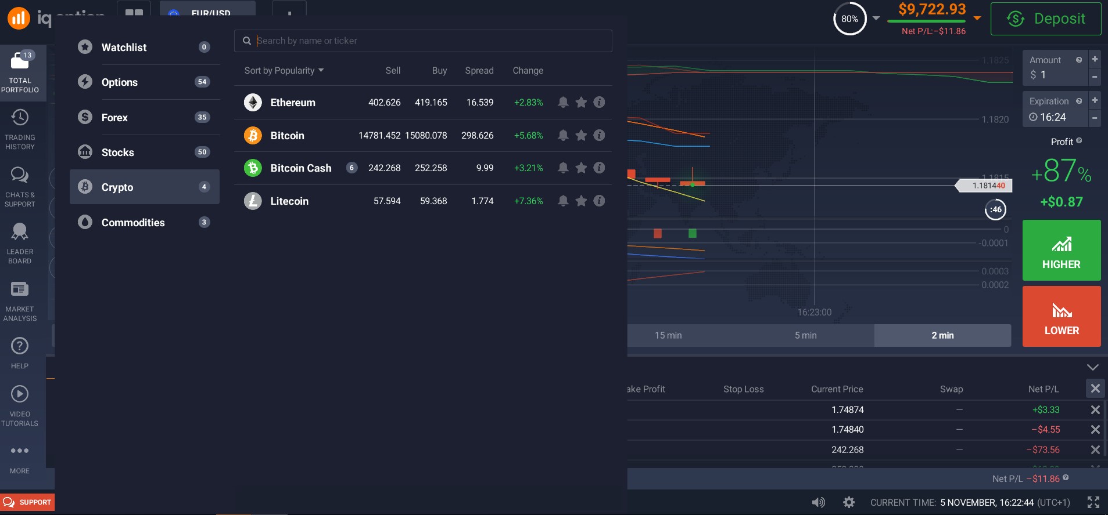The image size is (1108, 515).
Task: Click the multi-chart grid layout icon
Action: [x=134, y=12]
